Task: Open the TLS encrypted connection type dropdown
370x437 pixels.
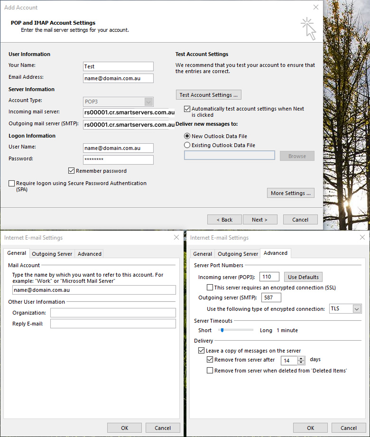Action: (x=357, y=309)
